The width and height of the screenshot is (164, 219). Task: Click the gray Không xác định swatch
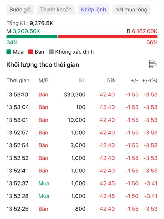pos(51,52)
